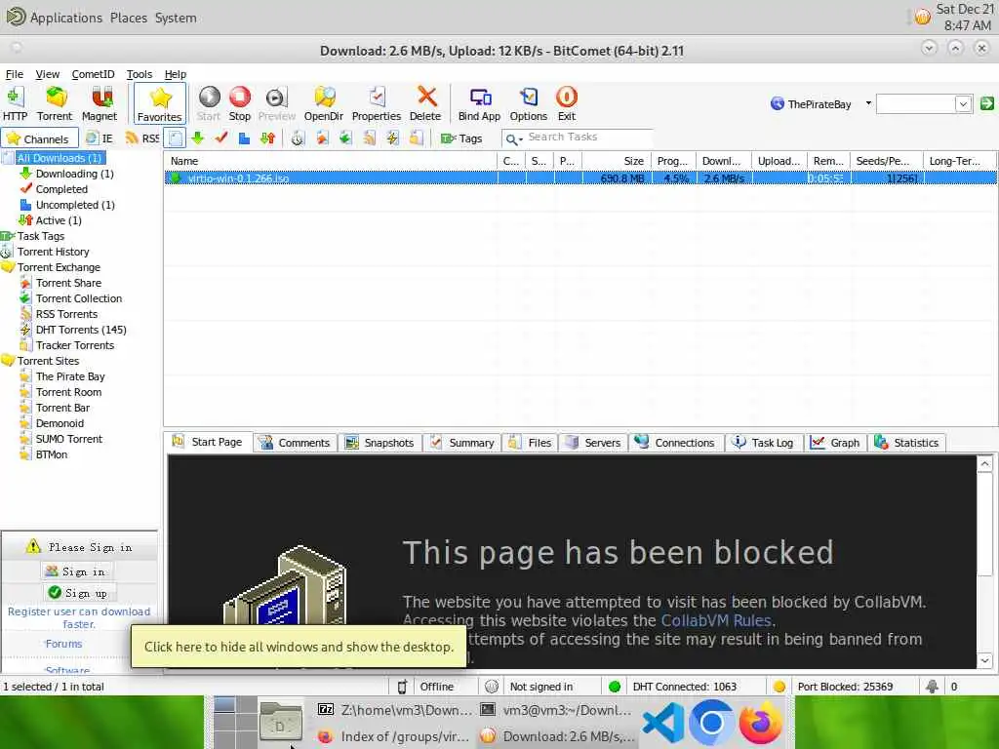Screen dimensions: 999x749
Task: Switch to the Snapshots tab
Action: (380, 443)
